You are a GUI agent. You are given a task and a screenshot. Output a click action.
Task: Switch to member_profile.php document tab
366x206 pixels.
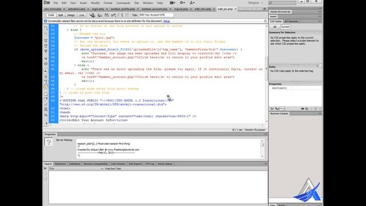point(123,9)
